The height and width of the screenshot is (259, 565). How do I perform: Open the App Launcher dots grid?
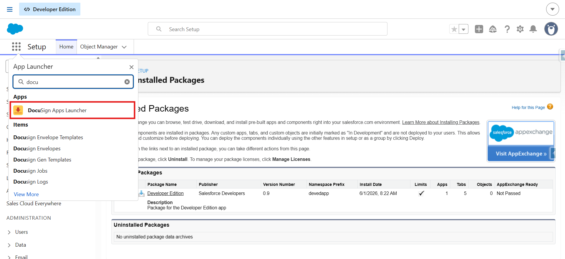pyautogui.click(x=16, y=47)
